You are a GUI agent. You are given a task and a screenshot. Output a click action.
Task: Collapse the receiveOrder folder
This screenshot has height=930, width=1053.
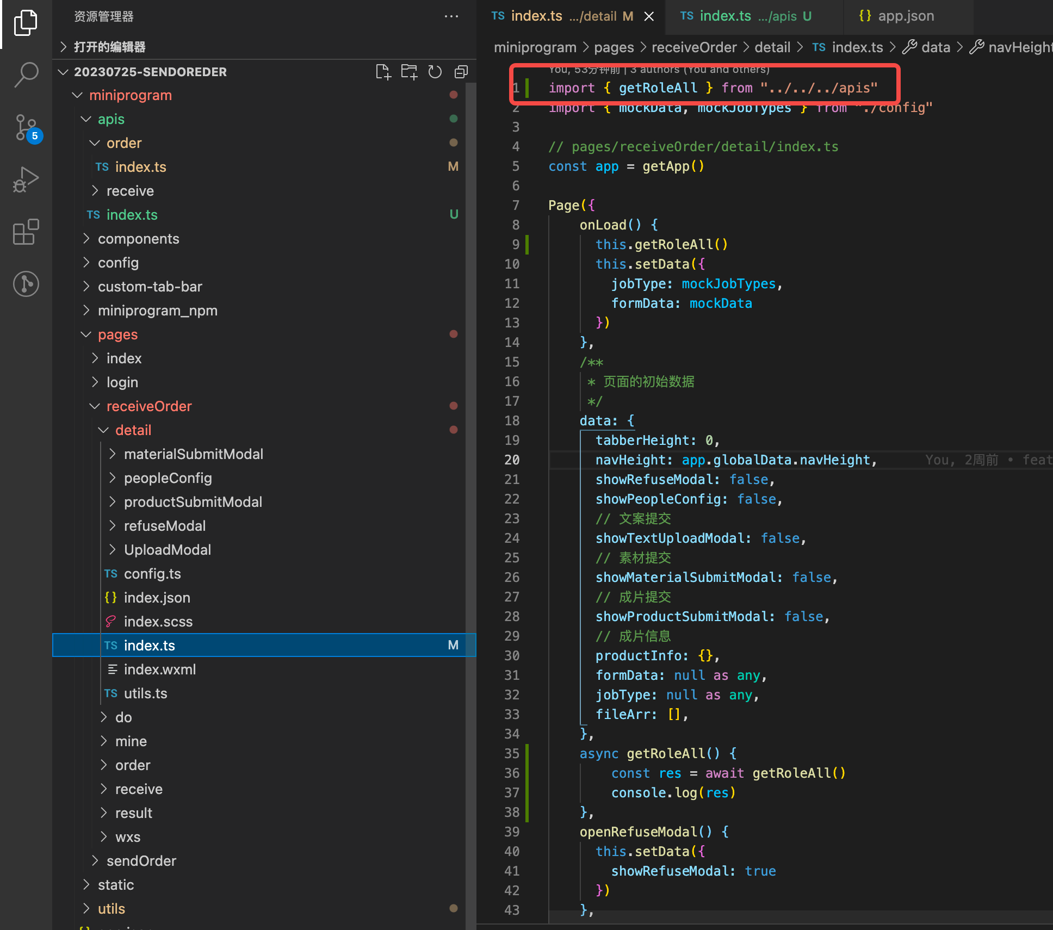point(148,406)
